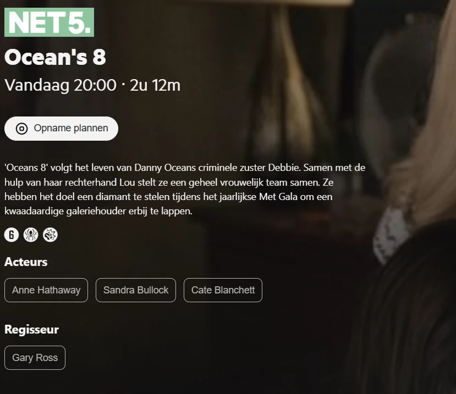Click the Regisseur section heading

32,330
